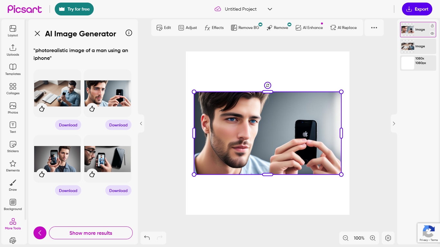Image resolution: width=440 pixels, height=247 pixels.
Task: Open the three-dots more options menu
Action: (x=374, y=28)
